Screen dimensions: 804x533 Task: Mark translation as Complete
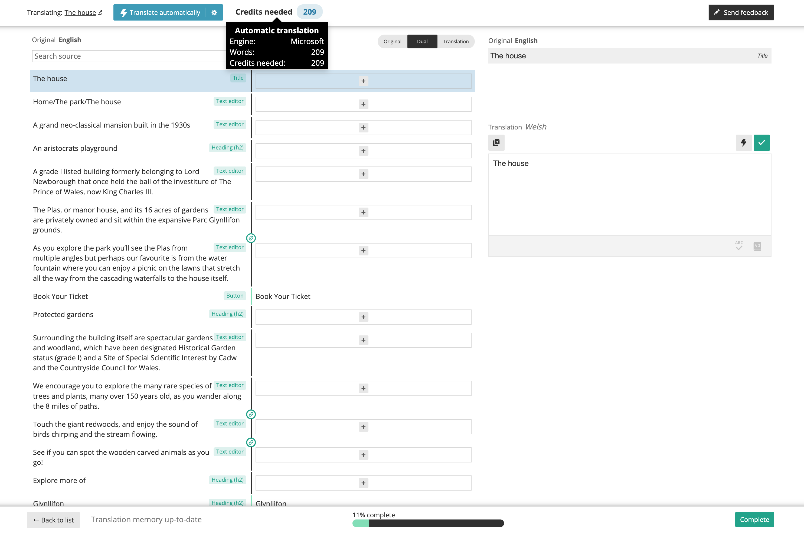(x=754, y=519)
